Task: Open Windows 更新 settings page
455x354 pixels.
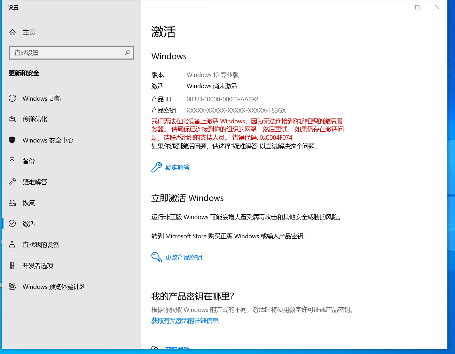Action: click(x=71, y=99)
